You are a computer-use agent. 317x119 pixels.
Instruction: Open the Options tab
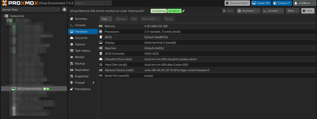83,45
